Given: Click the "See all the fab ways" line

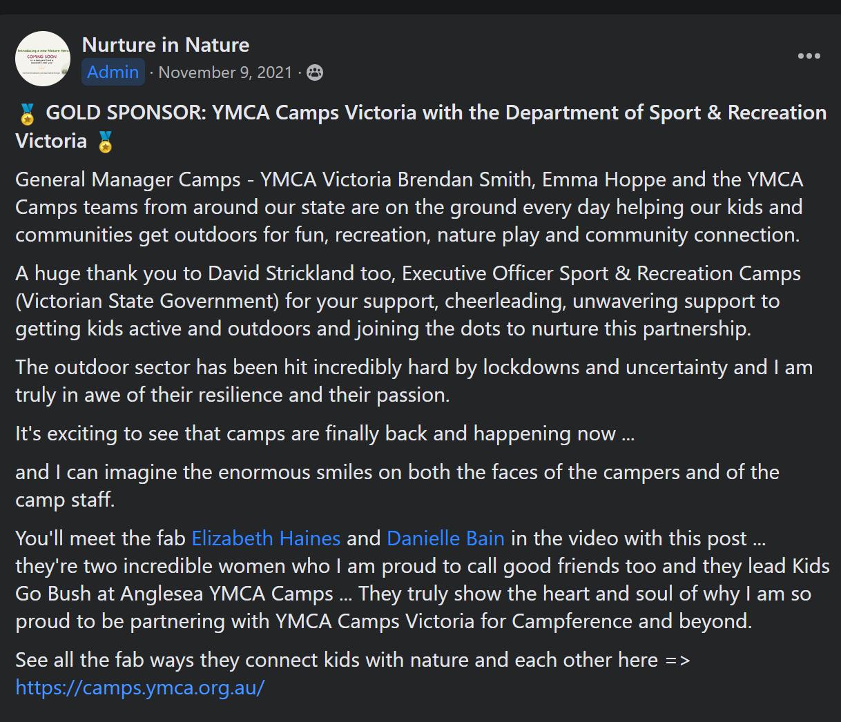Looking at the screenshot, I should [x=352, y=660].
